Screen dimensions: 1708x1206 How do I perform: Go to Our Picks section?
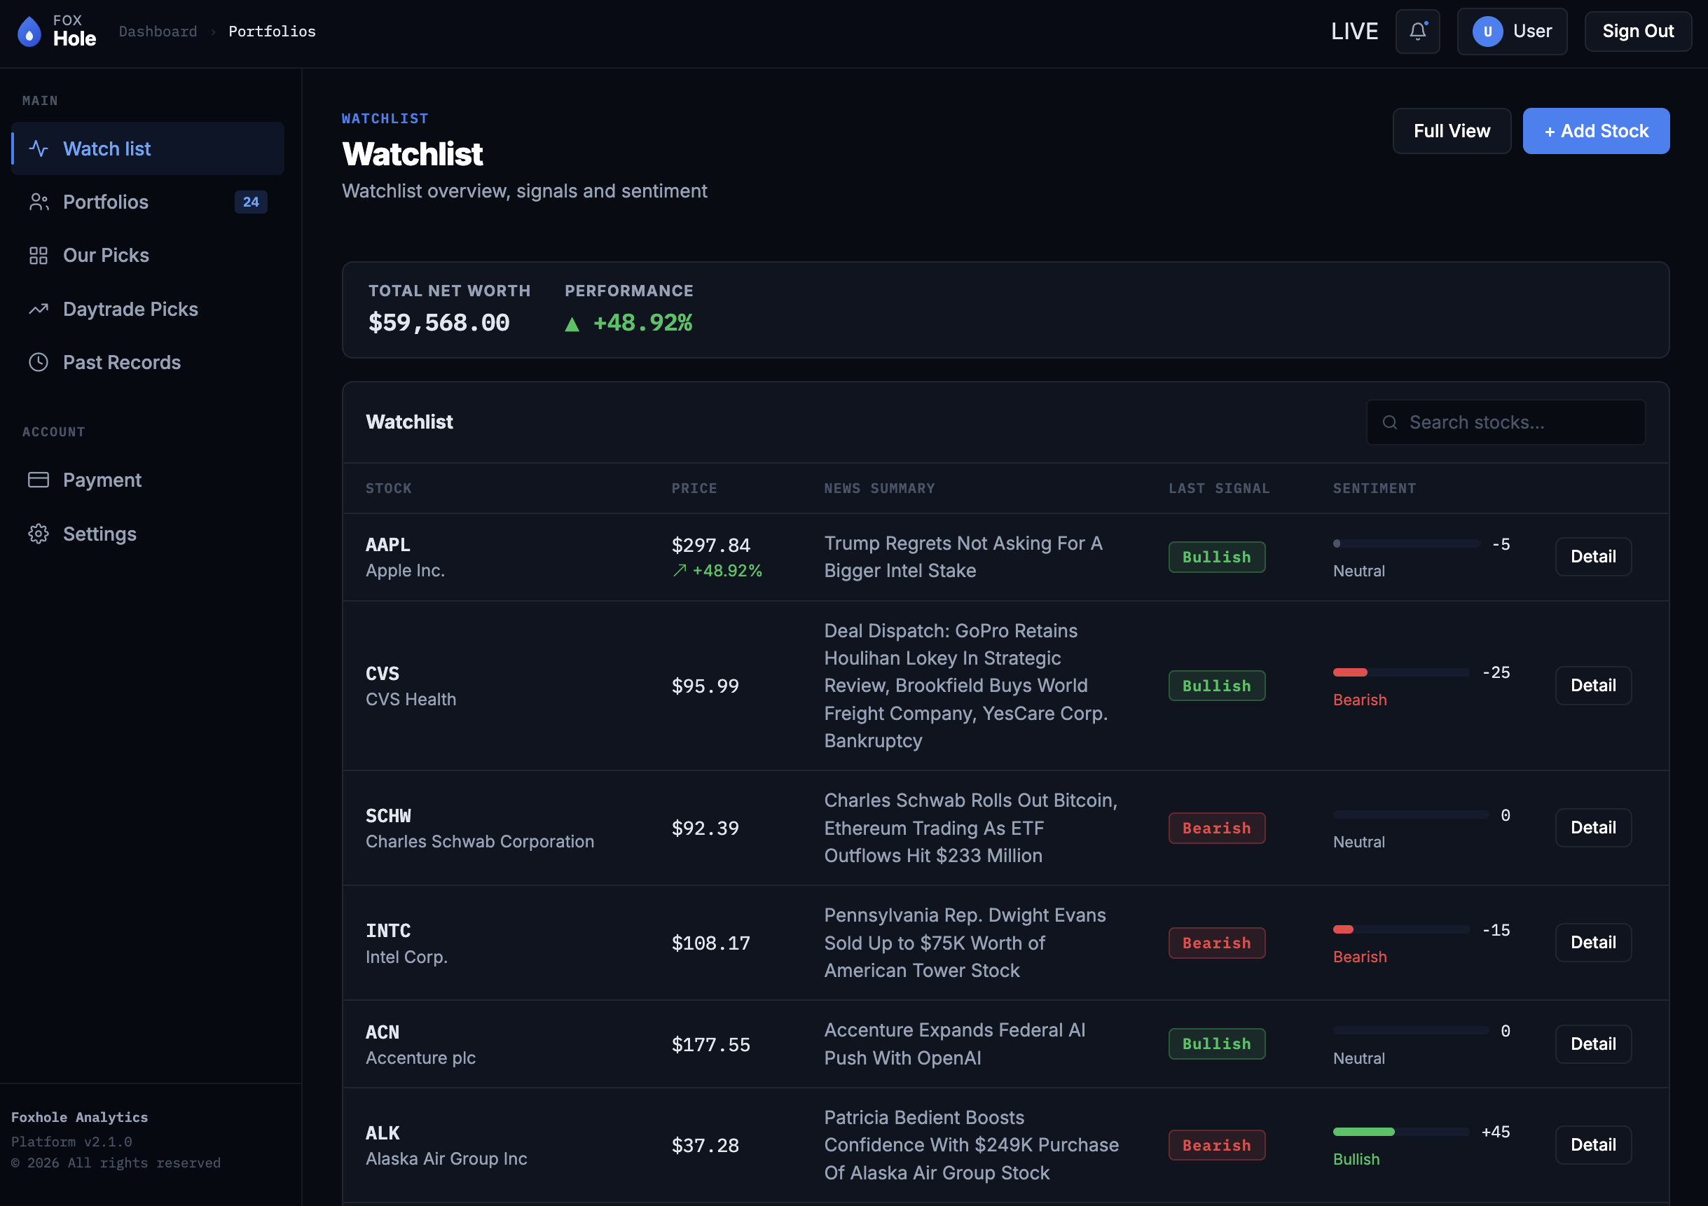147,256
